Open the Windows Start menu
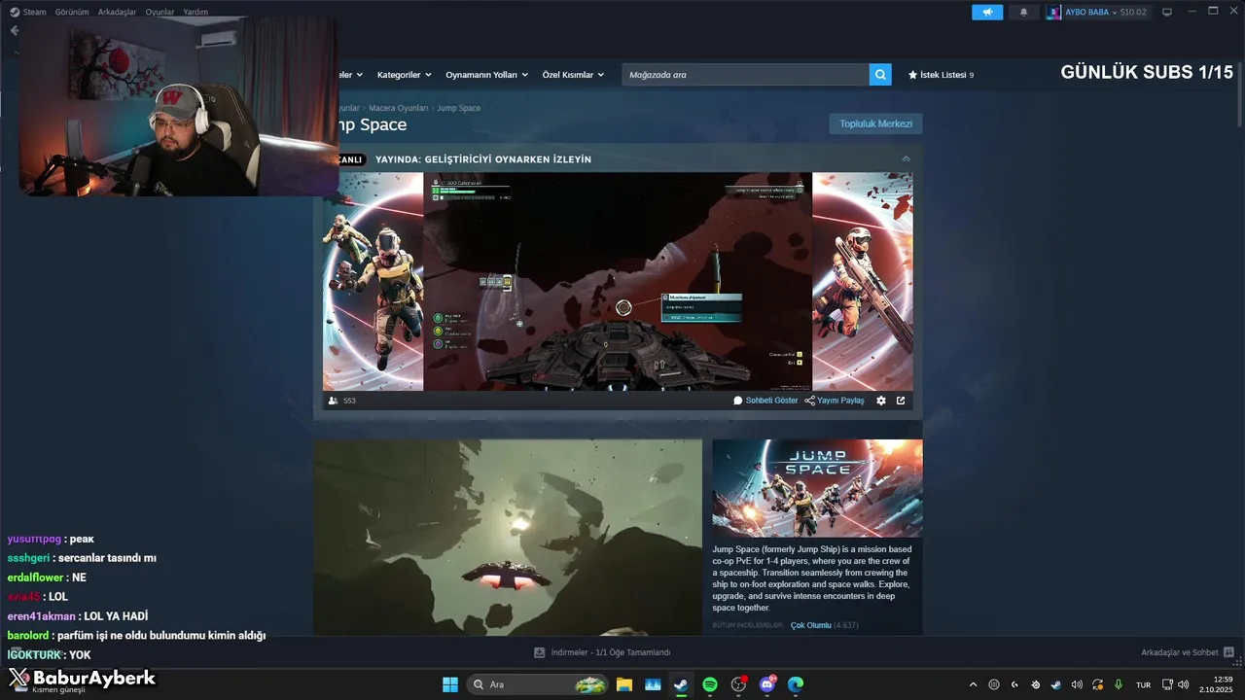The image size is (1245, 700). tap(450, 684)
